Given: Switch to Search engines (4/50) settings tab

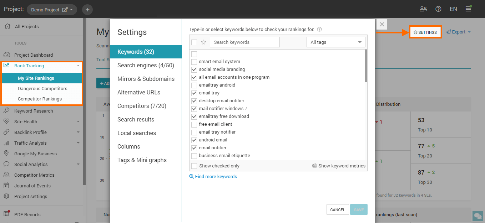Looking at the screenshot, I should coord(146,65).
